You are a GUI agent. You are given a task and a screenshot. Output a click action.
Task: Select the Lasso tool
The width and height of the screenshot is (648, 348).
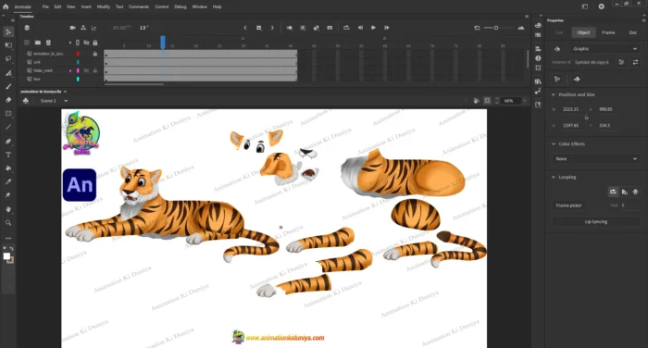[x=8, y=58]
